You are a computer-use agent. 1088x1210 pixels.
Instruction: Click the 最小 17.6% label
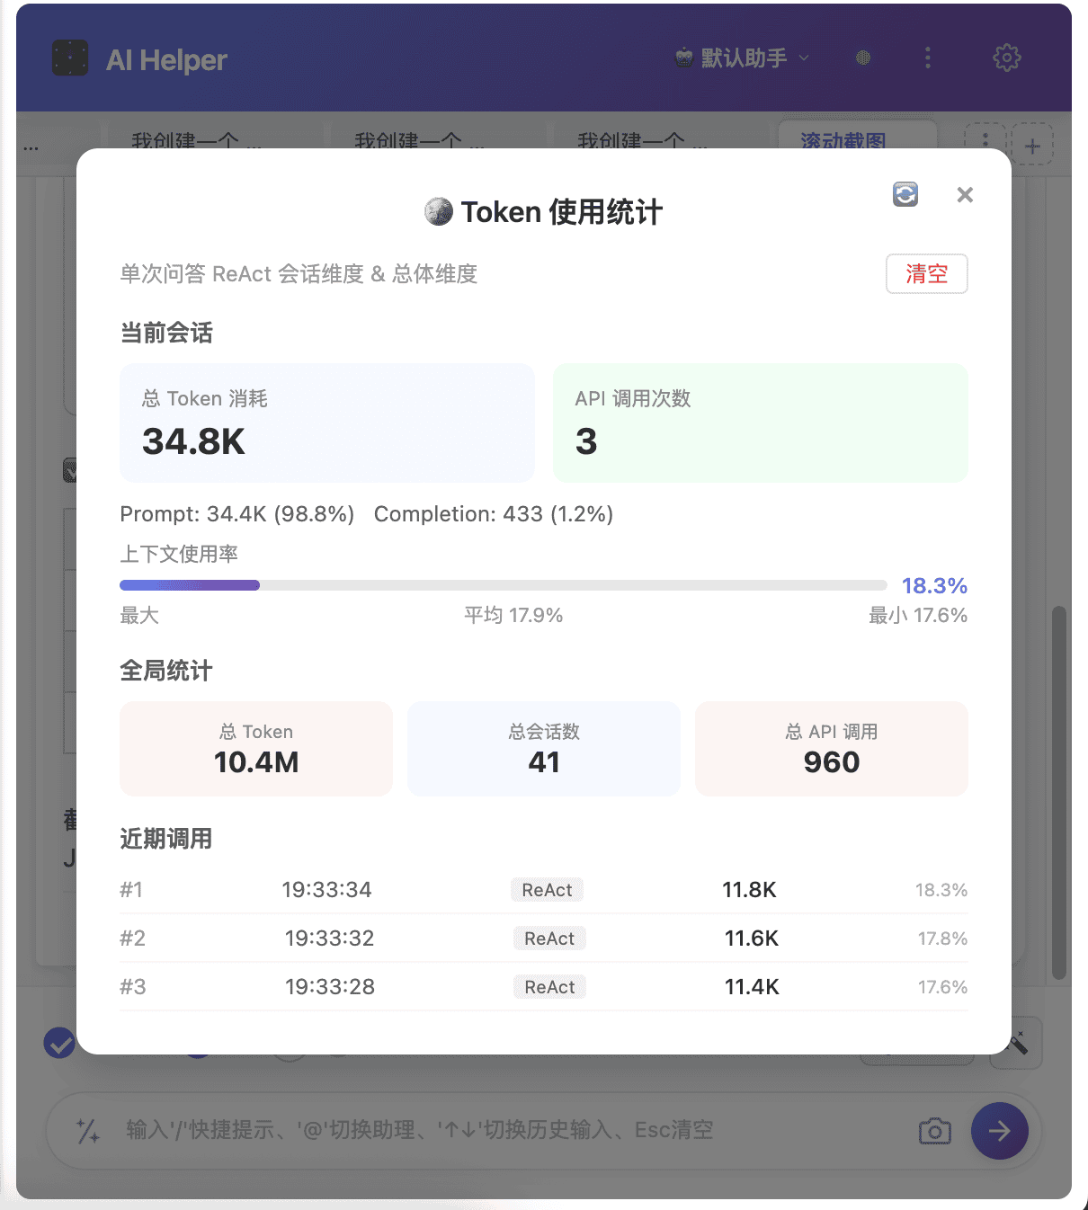tap(918, 616)
